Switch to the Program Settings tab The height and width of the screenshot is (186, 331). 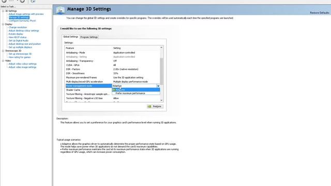(89, 37)
